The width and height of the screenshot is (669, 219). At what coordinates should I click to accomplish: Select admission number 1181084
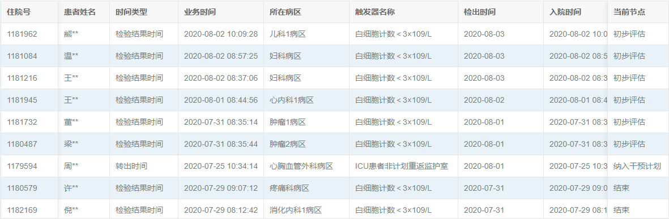(x=22, y=56)
